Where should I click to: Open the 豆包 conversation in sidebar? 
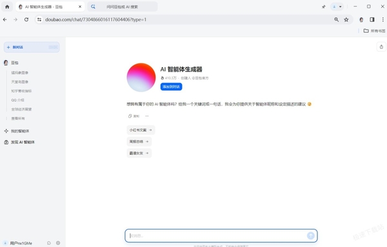pos(15,63)
